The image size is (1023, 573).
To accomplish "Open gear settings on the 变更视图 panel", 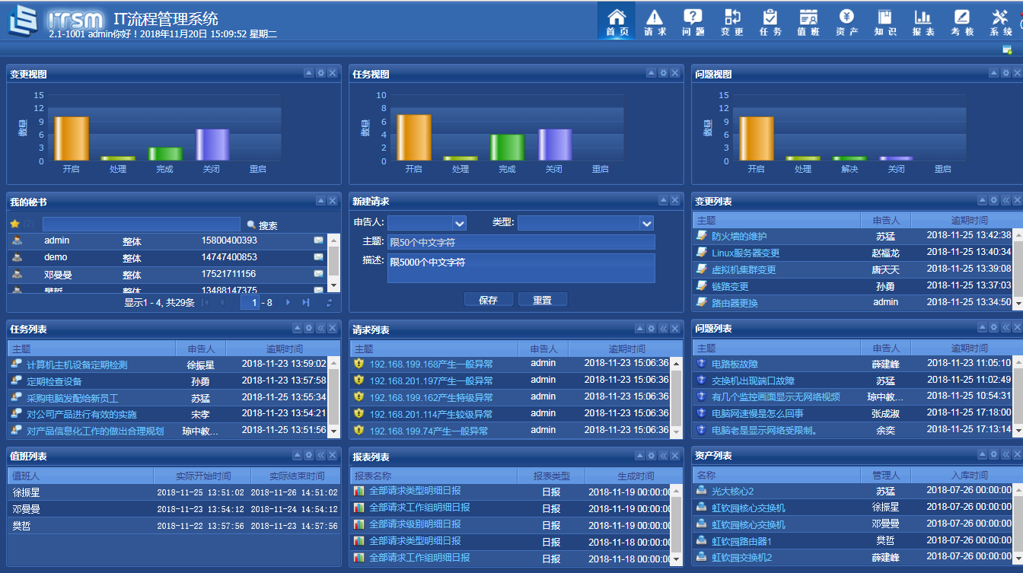I will coord(320,73).
